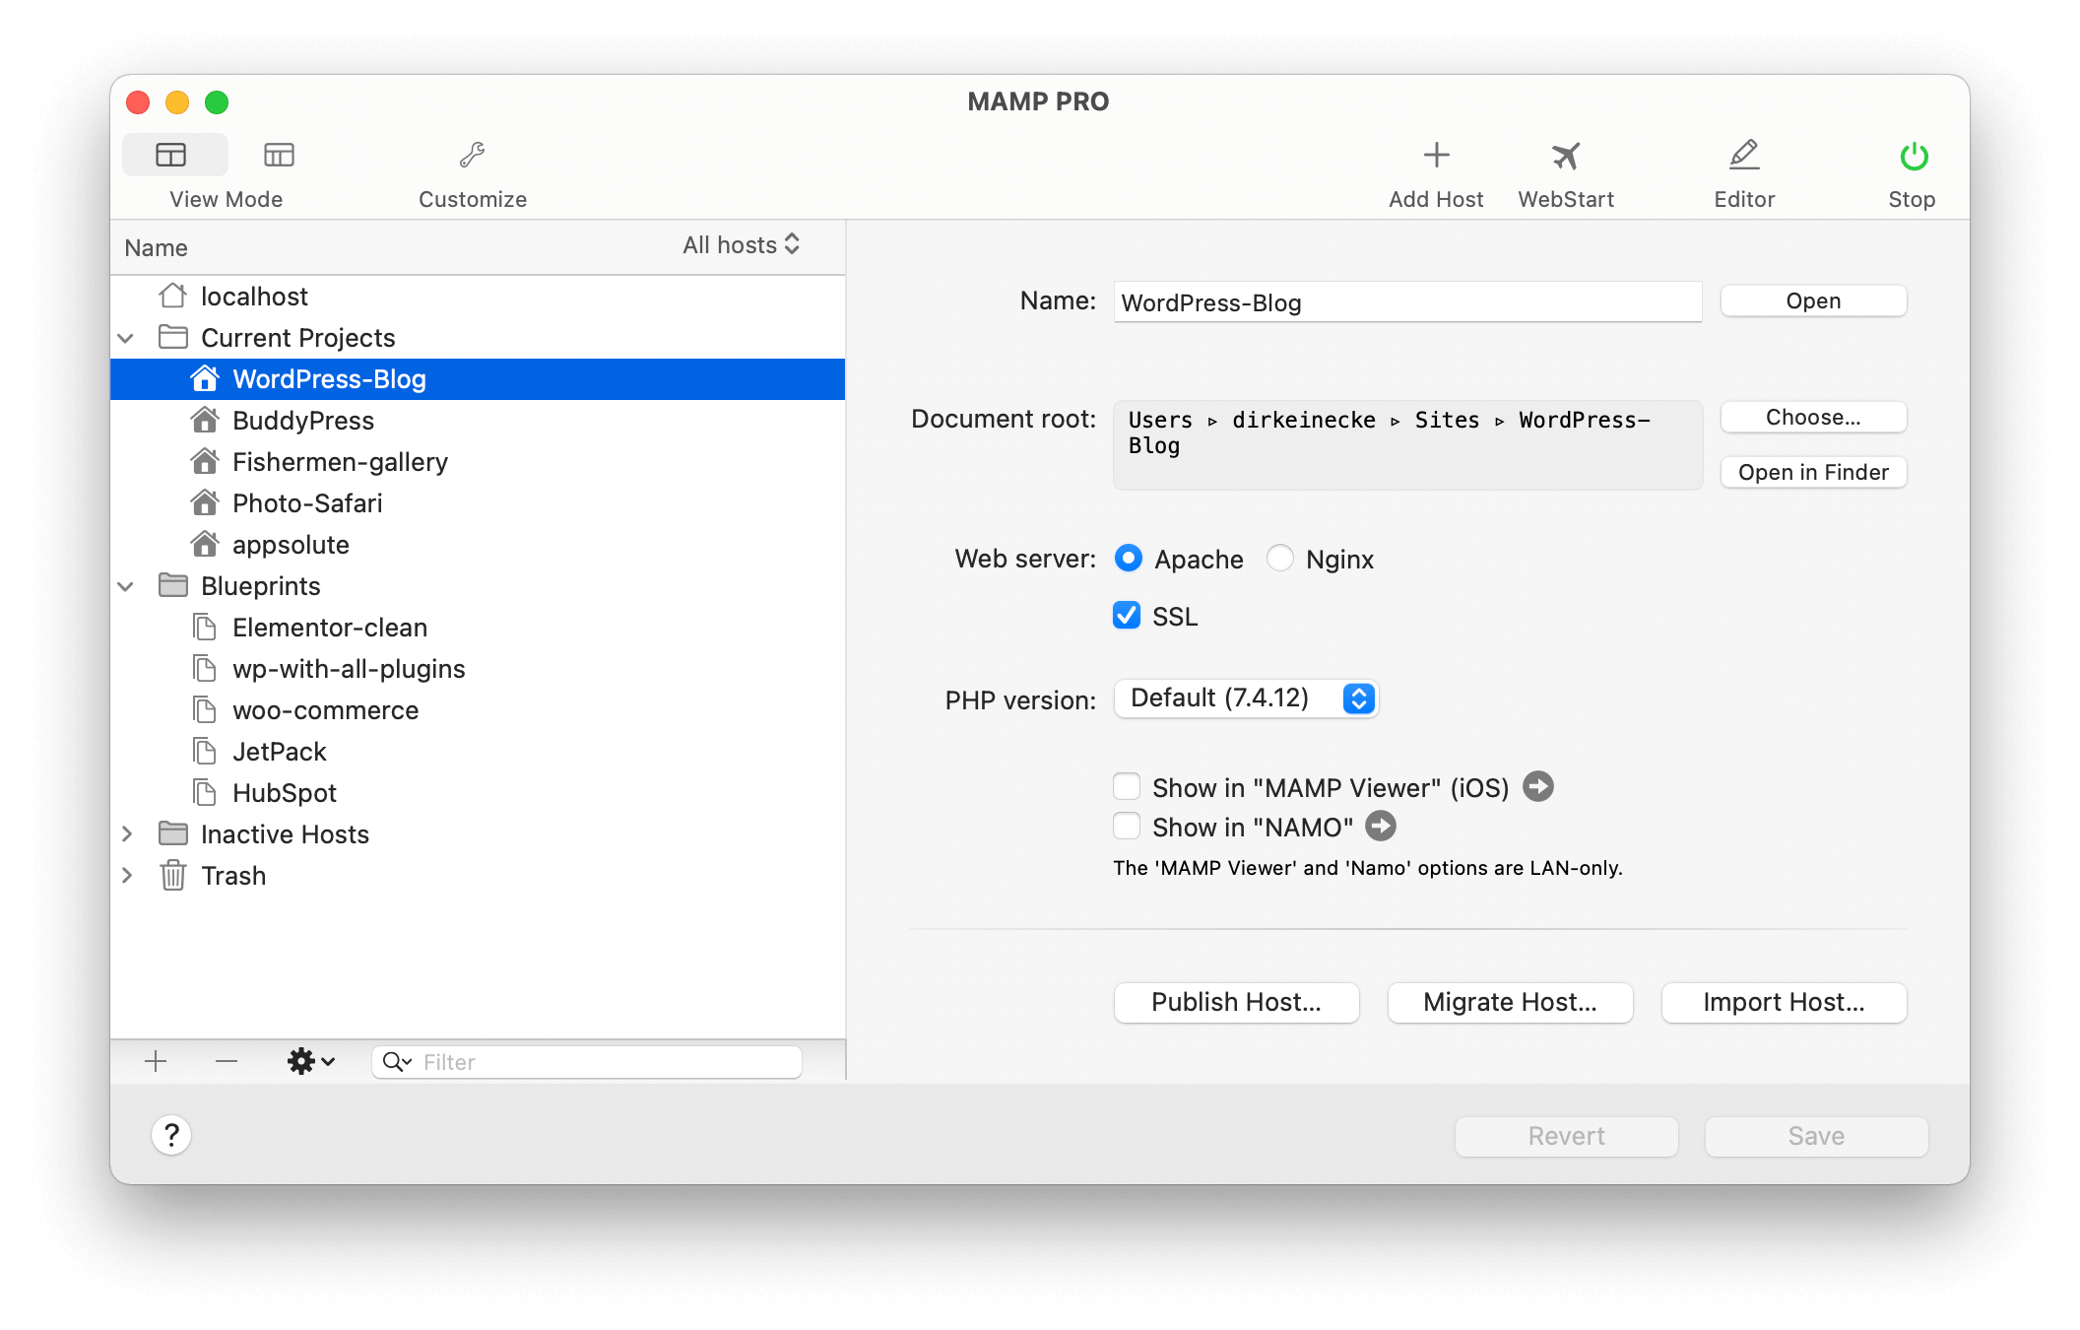Viewport: 2080px width, 1330px height.
Task: Click Open in Finder button
Action: click(x=1813, y=472)
